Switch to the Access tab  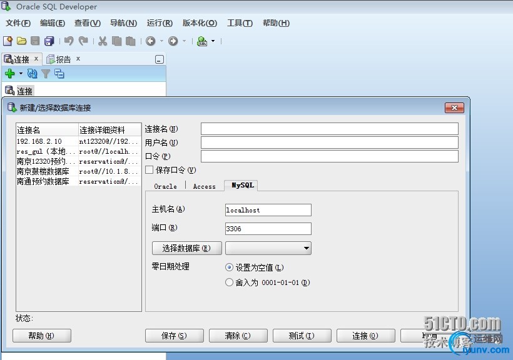click(x=204, y=186)
